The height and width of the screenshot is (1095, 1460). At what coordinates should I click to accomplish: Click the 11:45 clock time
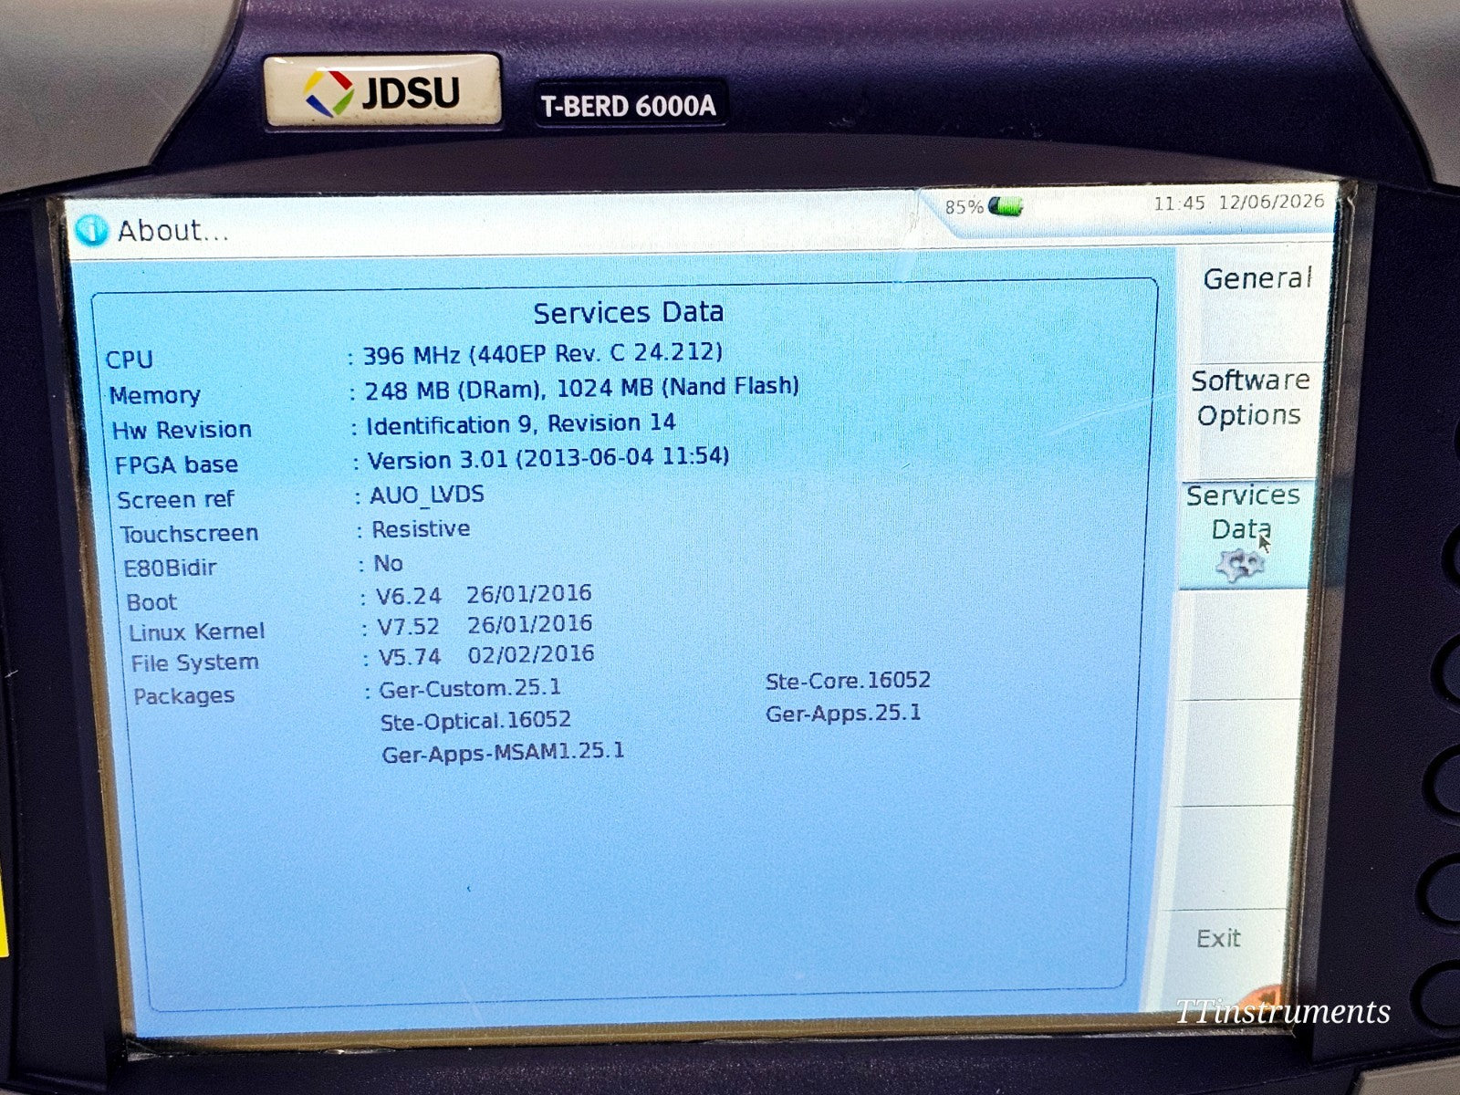click(x=1179, y=203)
